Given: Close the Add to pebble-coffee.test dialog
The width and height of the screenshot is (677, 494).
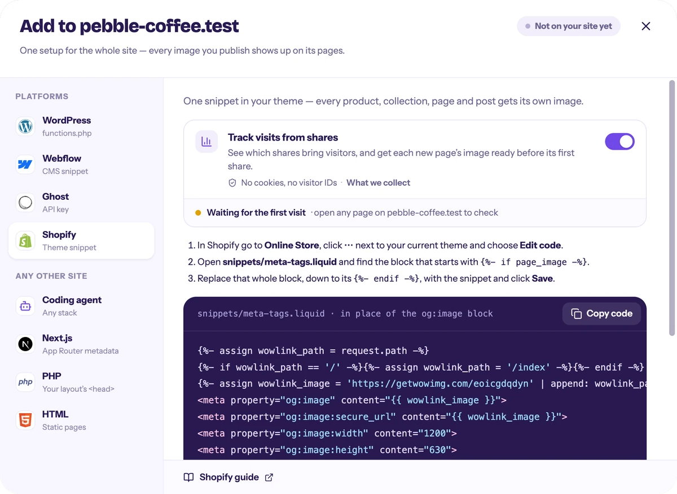Looking at the screenshot, I should tap(646, 26).
